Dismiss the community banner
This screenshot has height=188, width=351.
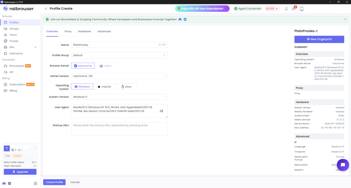(345, 19)
